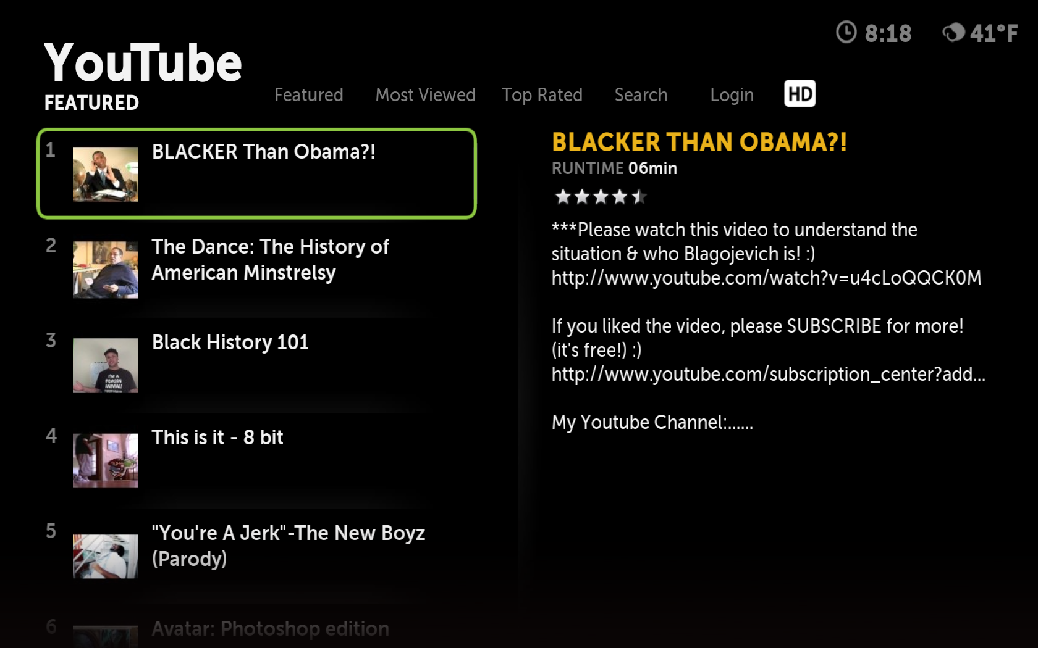
Task: Switch to the Most Viewed tab
Action: (x=425, y=95)
